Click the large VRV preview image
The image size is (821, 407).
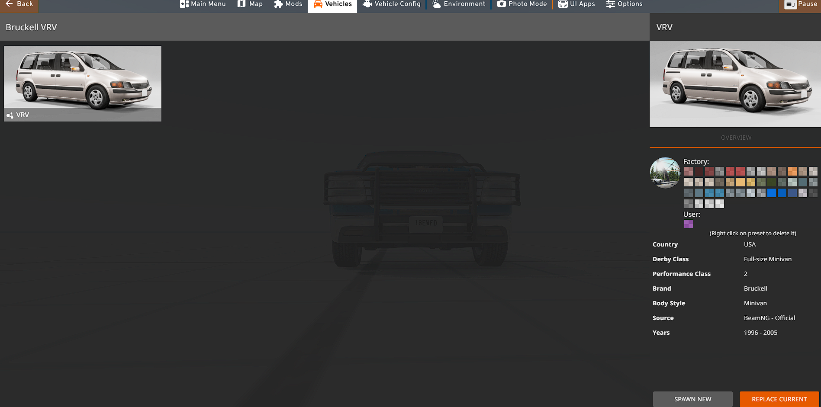pyautogui.click(x=735, y=84)
